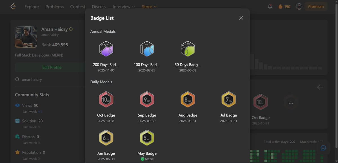Click the back arrow in the badges panel

(x=320, y=87)
